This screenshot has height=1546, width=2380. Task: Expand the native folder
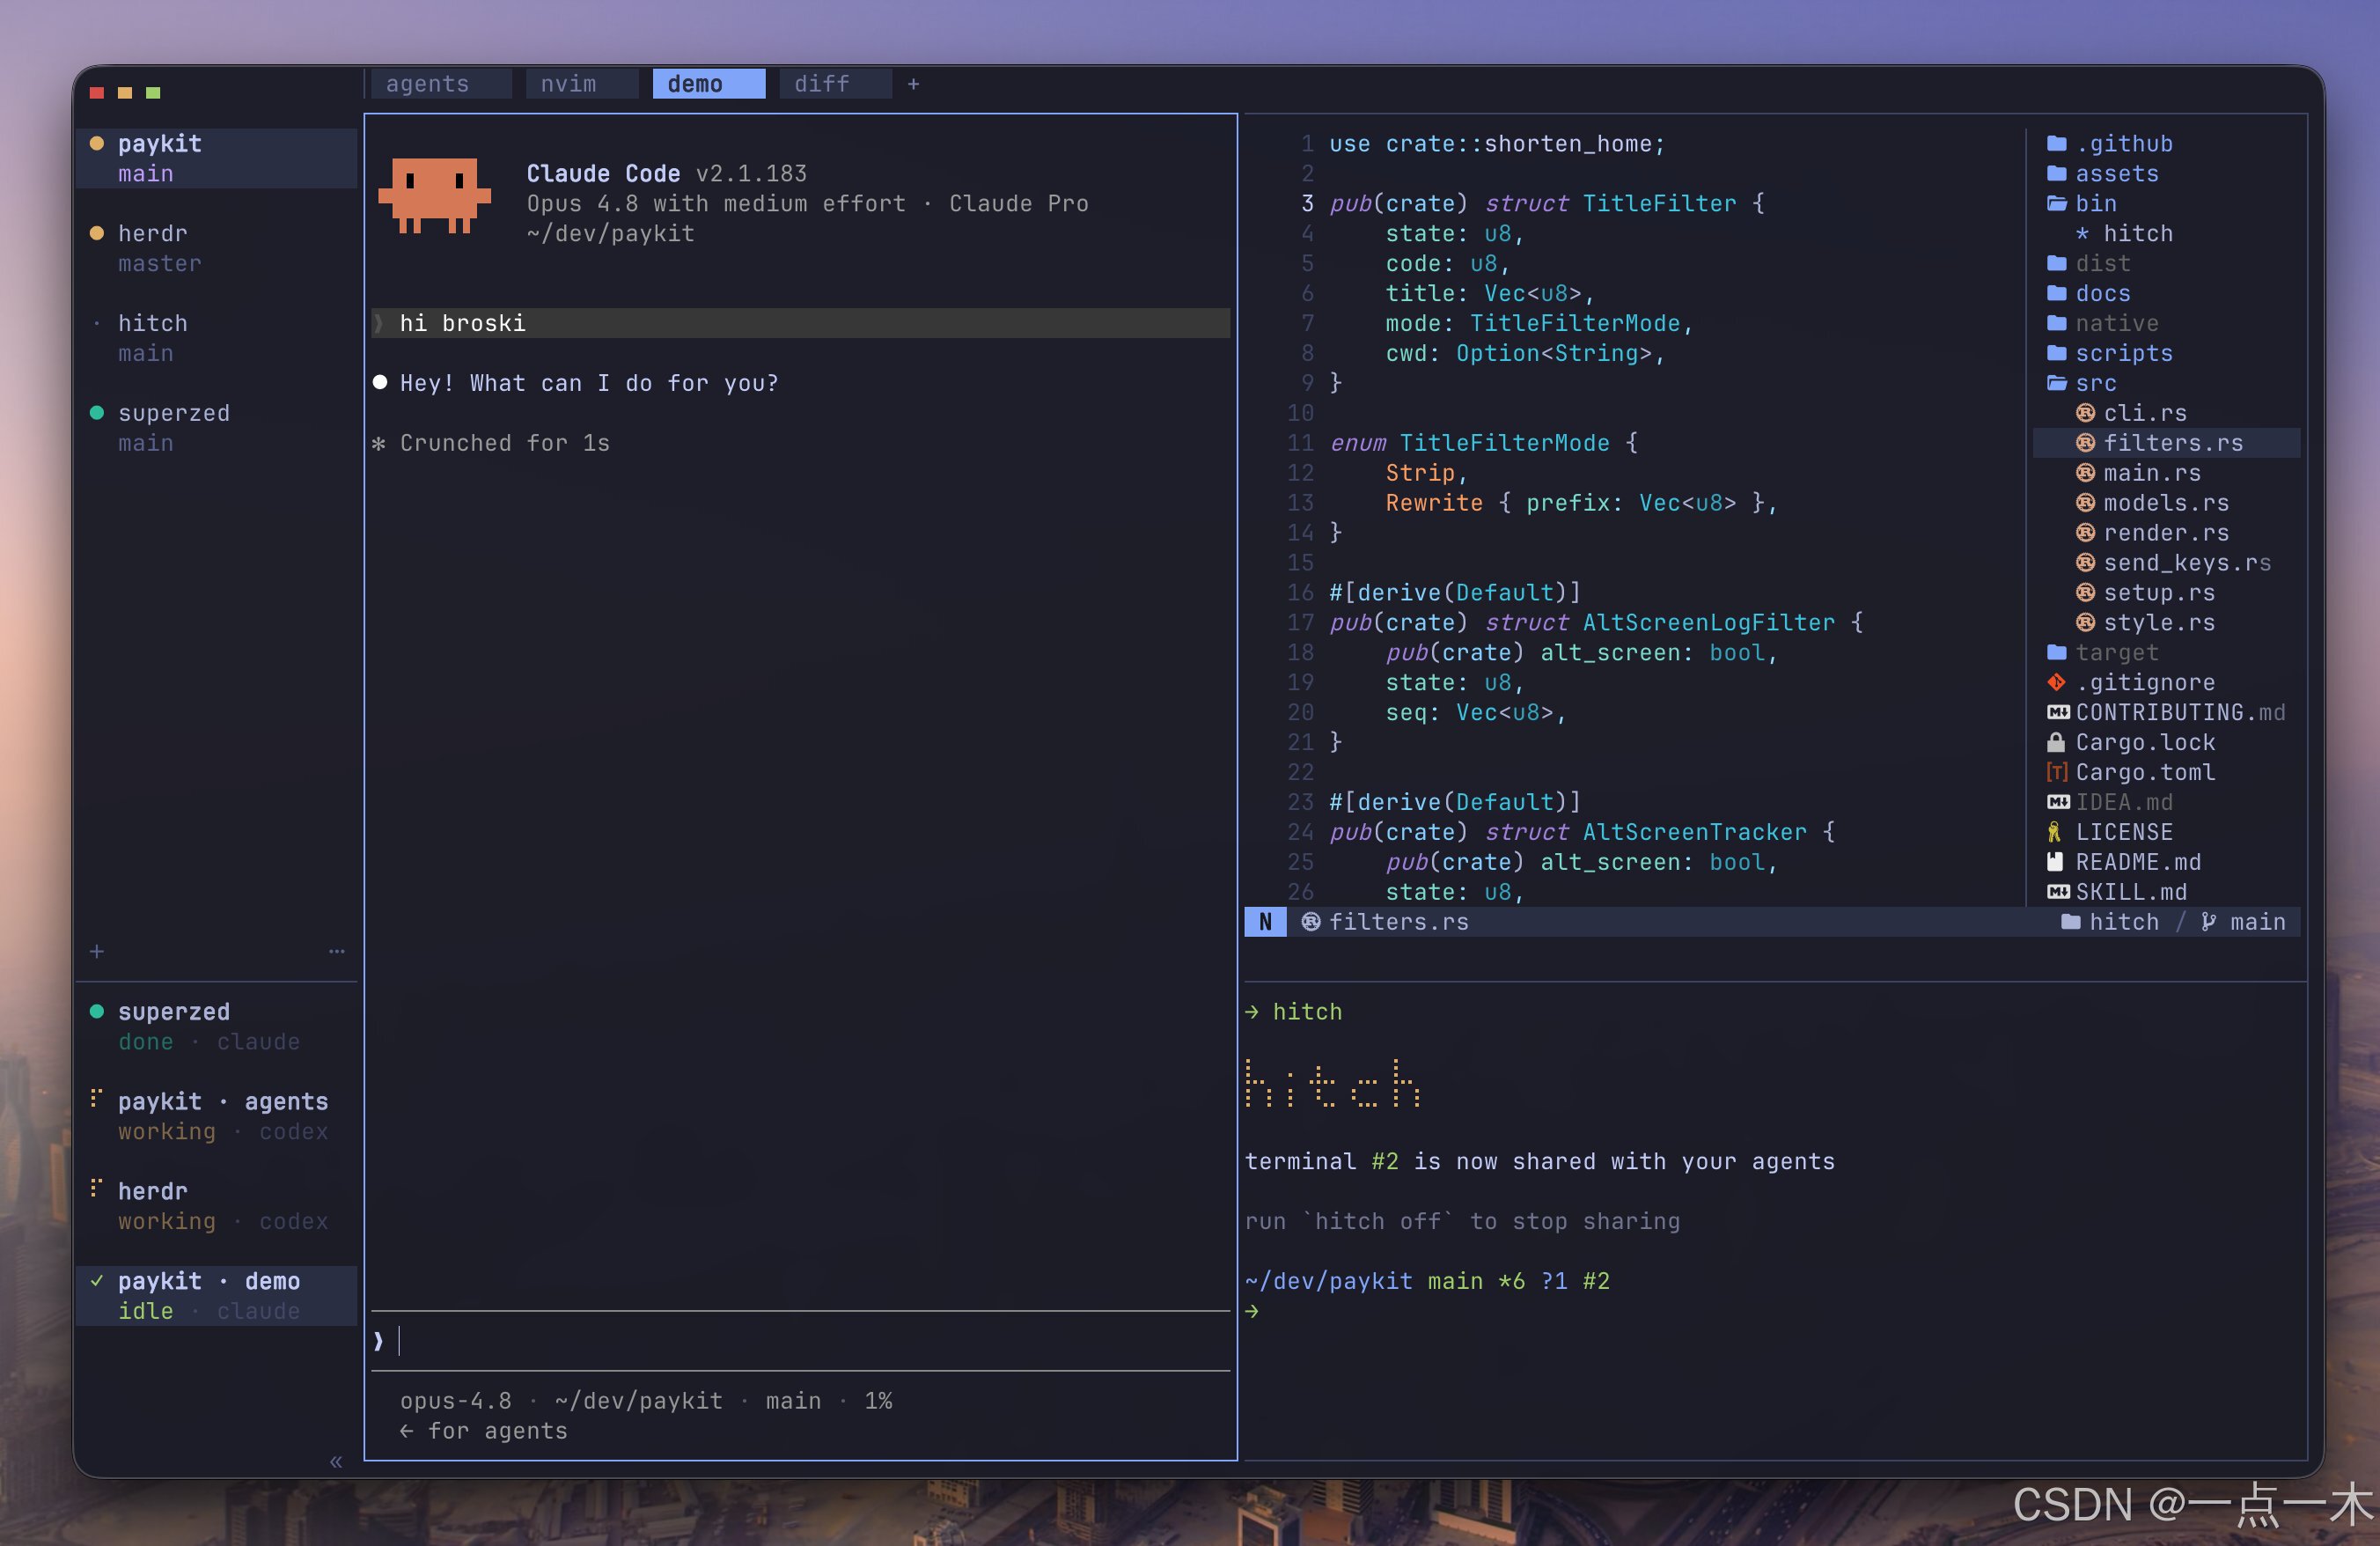click(x=2103, y=323)
